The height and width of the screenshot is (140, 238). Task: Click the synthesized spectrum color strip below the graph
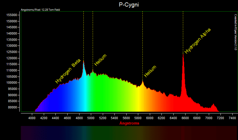129,133
